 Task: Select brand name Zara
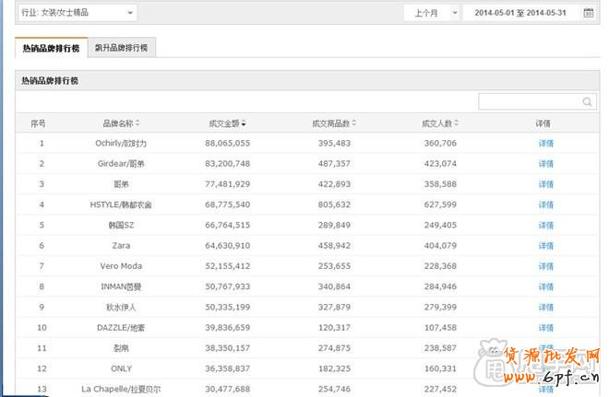tap(121, 246)
